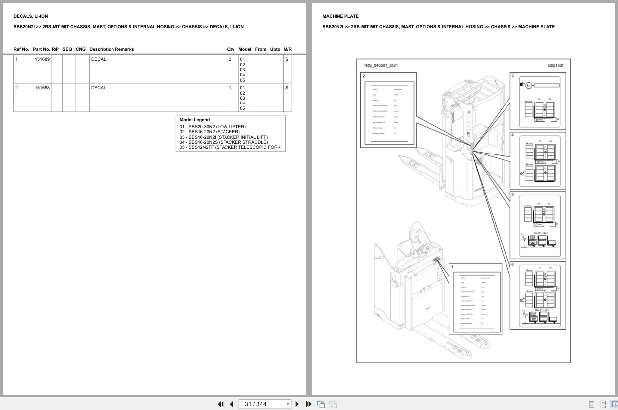Select legend entry 01 - PBS20-30N2 (LOW LIFTER)
This screenshot has height=410, width=618.
pyautogui.click(x=213, y=127)
